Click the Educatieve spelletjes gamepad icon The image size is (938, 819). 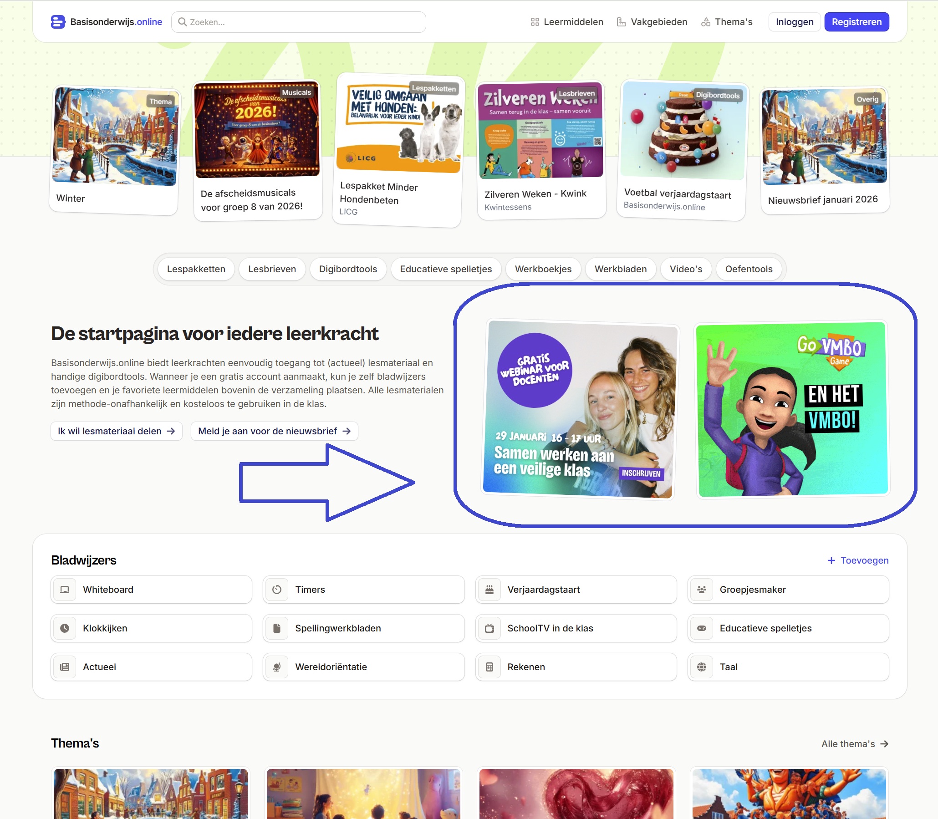(x=702, y=628)
